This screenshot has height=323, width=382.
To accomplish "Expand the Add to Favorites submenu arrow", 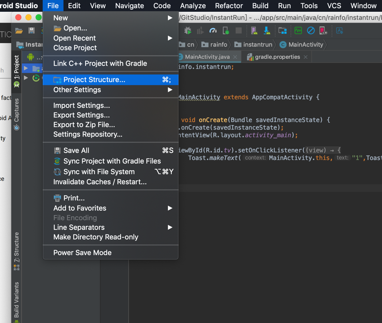I will 170,208.
